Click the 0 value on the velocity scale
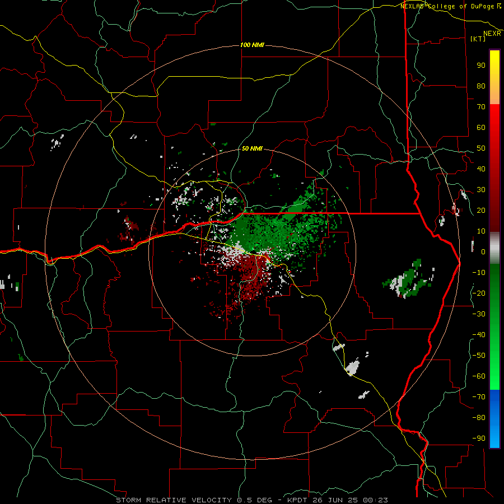Screen dimensions: 504x504 pos(483,251)
